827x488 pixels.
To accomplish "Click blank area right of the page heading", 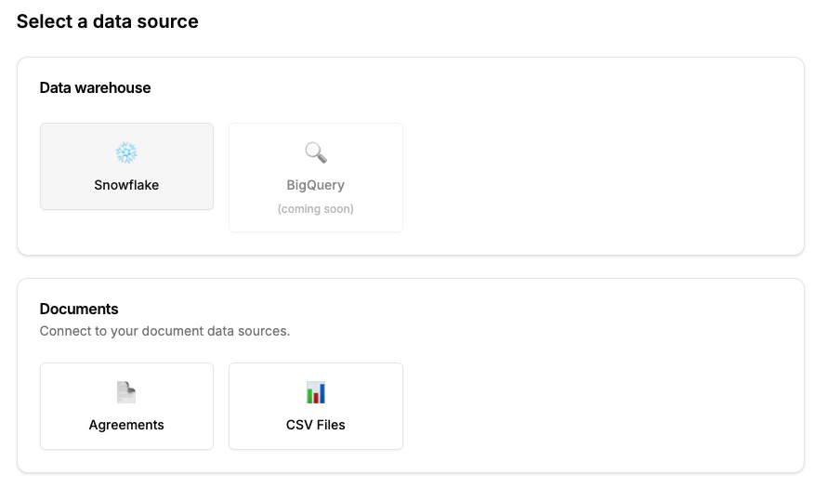I will [511, 21].
